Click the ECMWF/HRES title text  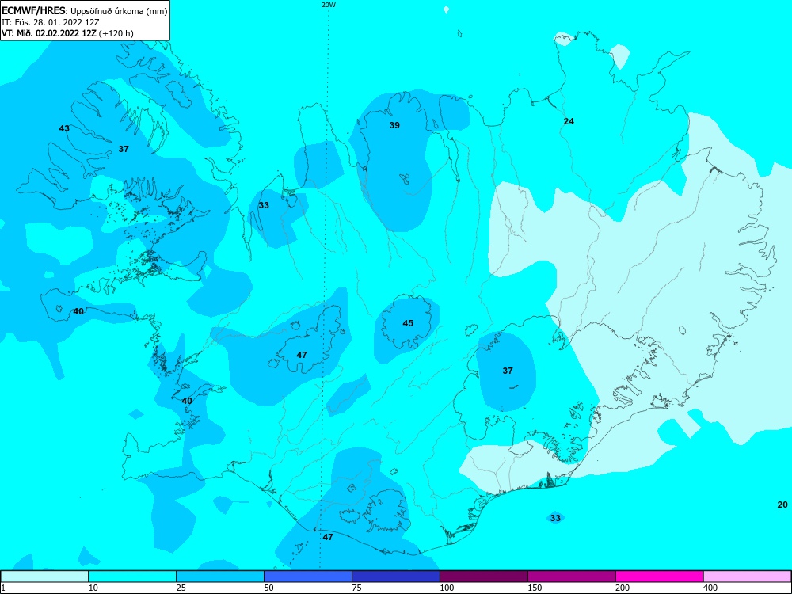coord(34,11)
